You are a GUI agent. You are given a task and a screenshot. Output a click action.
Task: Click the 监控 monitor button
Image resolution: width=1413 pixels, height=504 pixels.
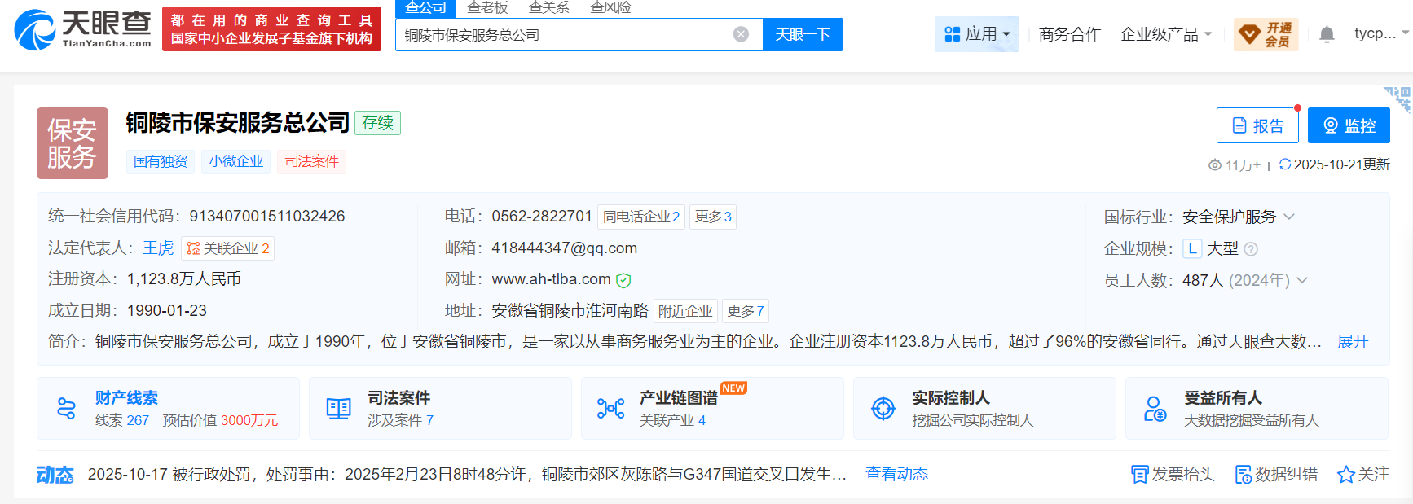pyautogui.click(x=1349, y=125)
